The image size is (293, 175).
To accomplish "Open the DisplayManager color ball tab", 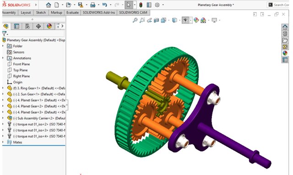I will pyautogui.click(x=49, y=26).
